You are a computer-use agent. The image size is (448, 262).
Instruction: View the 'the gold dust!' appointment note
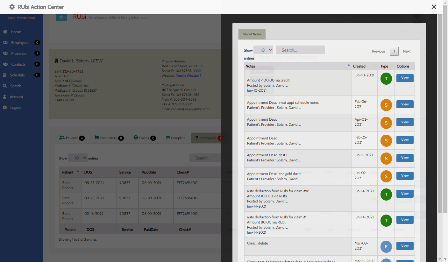pyautogui.click(x=405, y=176)
